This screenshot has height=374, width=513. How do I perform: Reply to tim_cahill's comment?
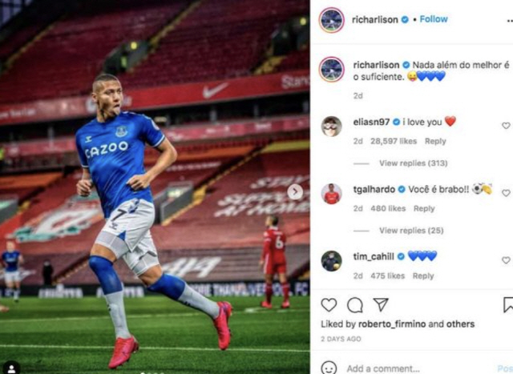pyautogui.click(x=423, y=276)
